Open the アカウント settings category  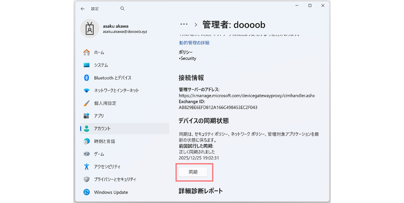click(102, 128)
